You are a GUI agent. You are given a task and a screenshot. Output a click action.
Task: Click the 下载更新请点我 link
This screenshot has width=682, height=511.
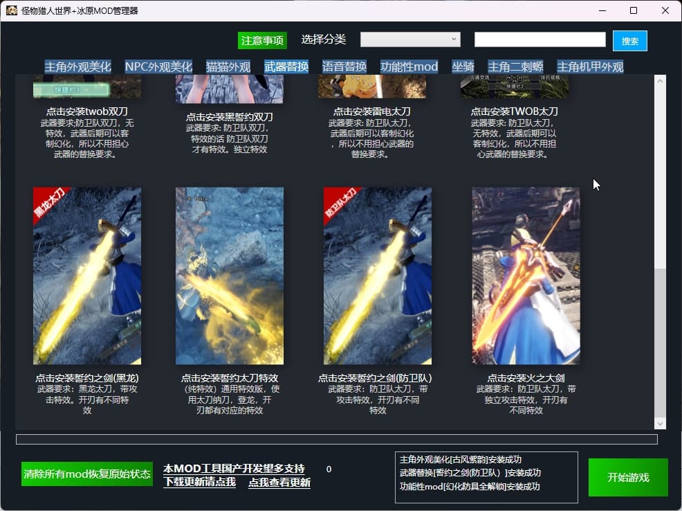pyautogui.click(x=199, y=483)
